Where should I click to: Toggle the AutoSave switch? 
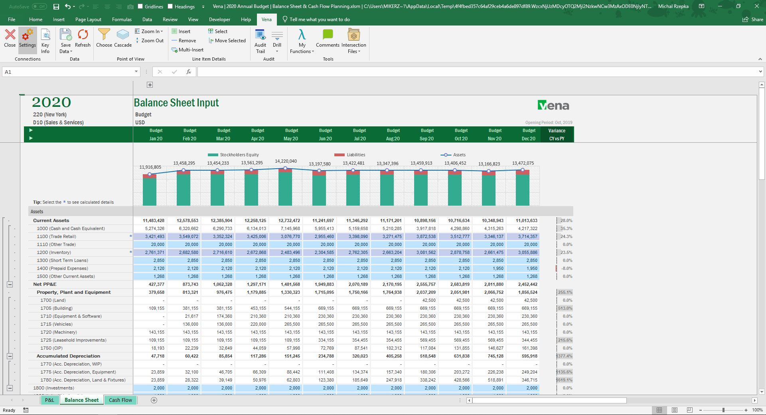pyautogui.click(x=39, y=6)
